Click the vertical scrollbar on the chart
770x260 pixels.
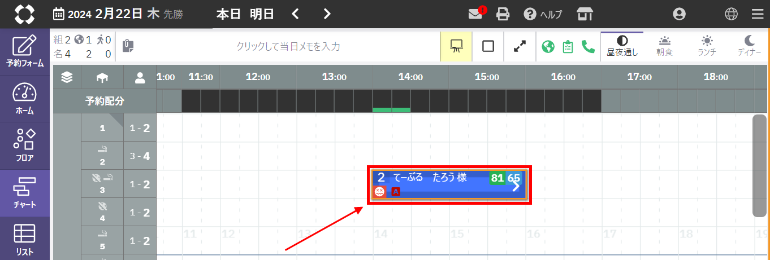(759, 166)
